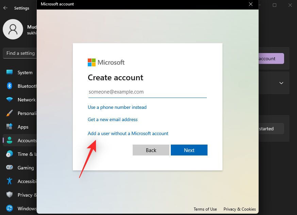297x215 pixels.
Task: Click the Find a setting search box
Action: (x=20, y=53)
